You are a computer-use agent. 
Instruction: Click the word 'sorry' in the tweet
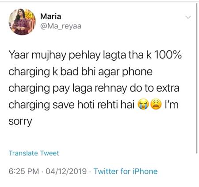point(20,121)
